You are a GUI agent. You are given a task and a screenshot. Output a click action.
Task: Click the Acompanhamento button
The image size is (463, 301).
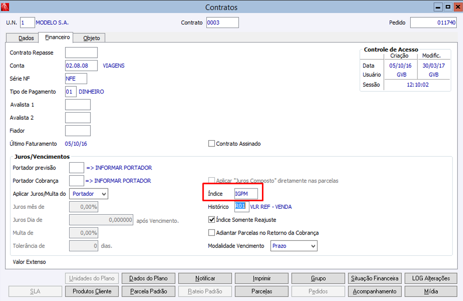[x=375, y=291]
